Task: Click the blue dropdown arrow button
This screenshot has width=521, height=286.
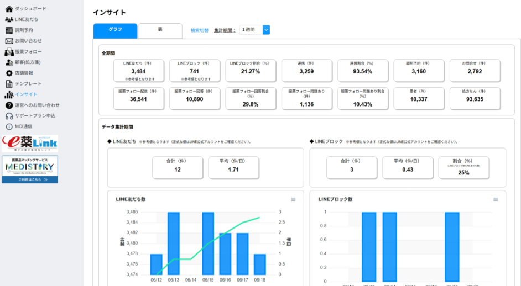Action: tap(266, 30)
